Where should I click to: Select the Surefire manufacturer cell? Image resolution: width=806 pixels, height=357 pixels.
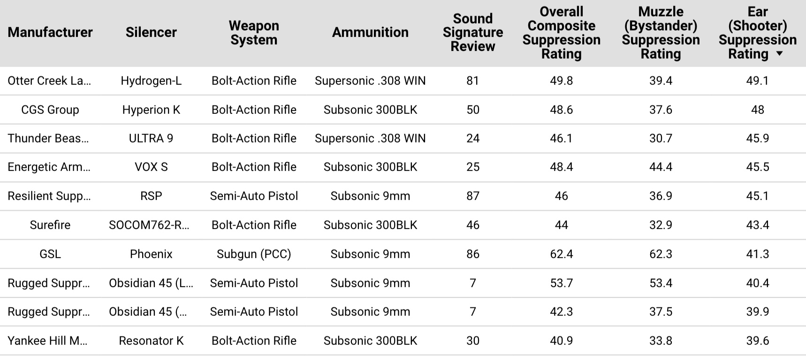pos(50,225)
